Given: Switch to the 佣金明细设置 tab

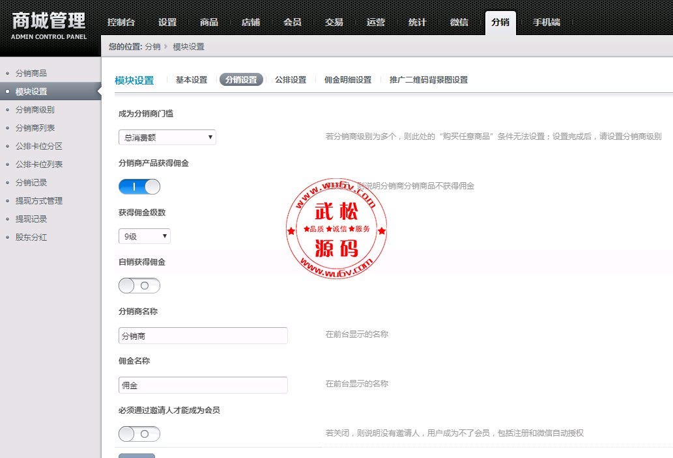Looking at the screenshot, I should (x=348, y=79).
